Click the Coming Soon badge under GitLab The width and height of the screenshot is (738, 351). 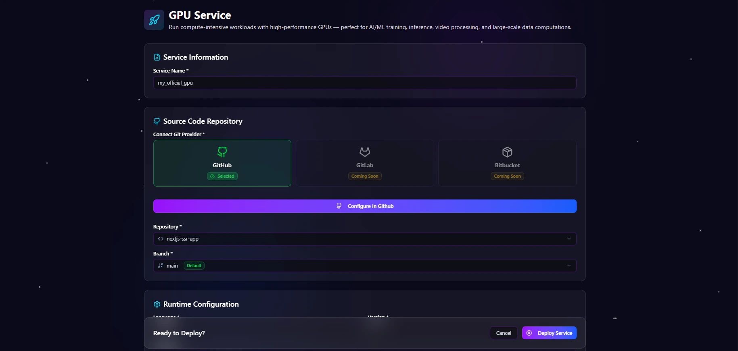365,176
